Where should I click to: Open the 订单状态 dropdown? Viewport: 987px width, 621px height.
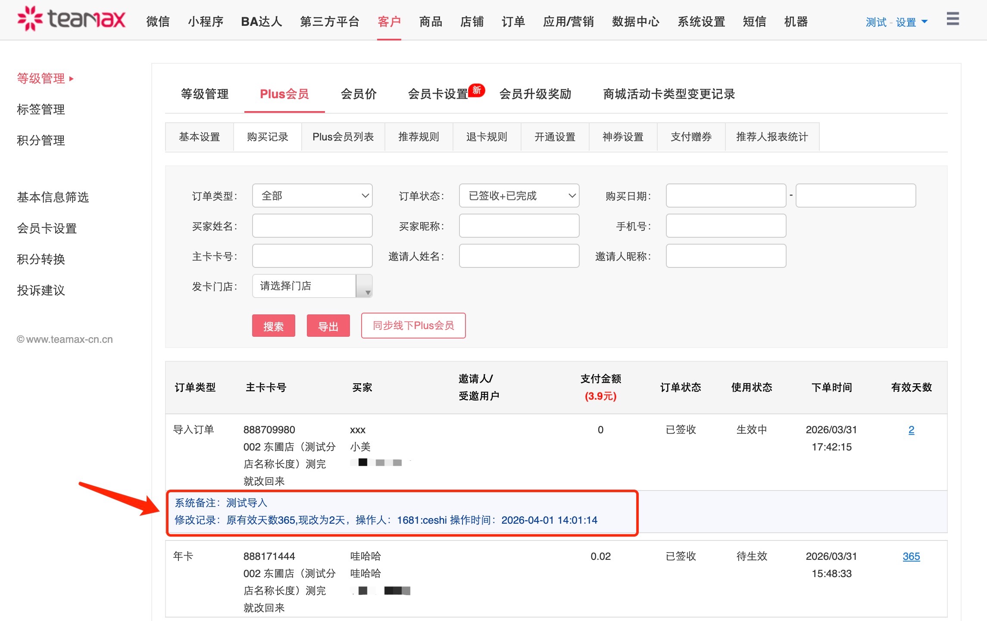pyautogui.click(x=519, y=196)
